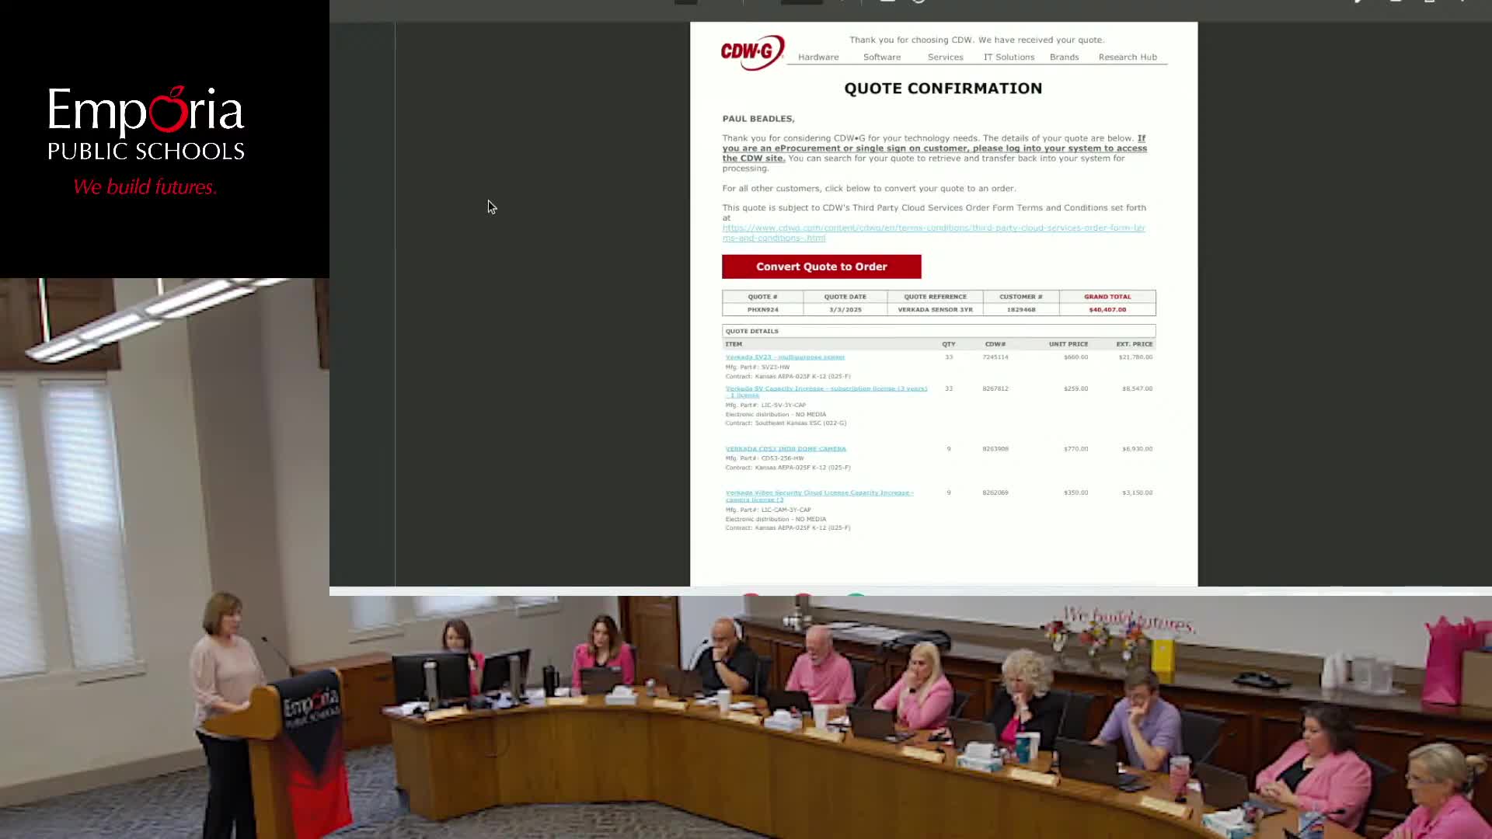Select customer number 1829468
1492x839 pixels.
tap(1021, 309)
